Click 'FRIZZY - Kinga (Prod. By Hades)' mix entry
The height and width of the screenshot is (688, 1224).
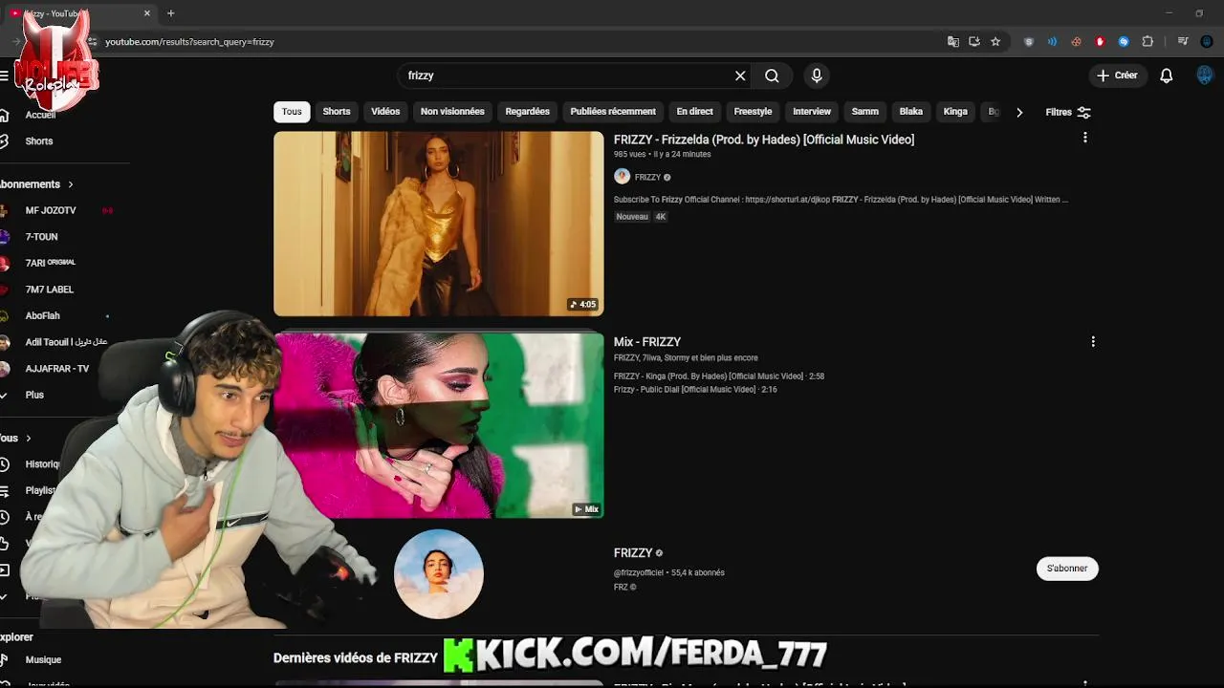point(719,376)
